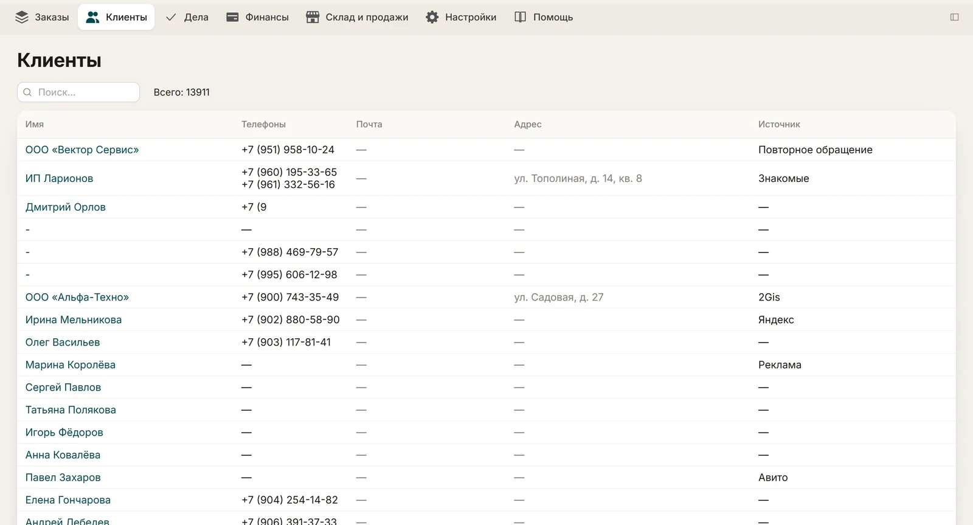
Task: Switch to the Дела tab
Action: coord(187,17)
